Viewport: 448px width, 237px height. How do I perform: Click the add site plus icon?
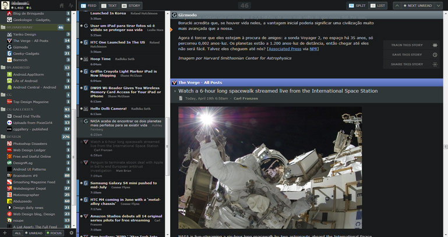pos(5,233)
